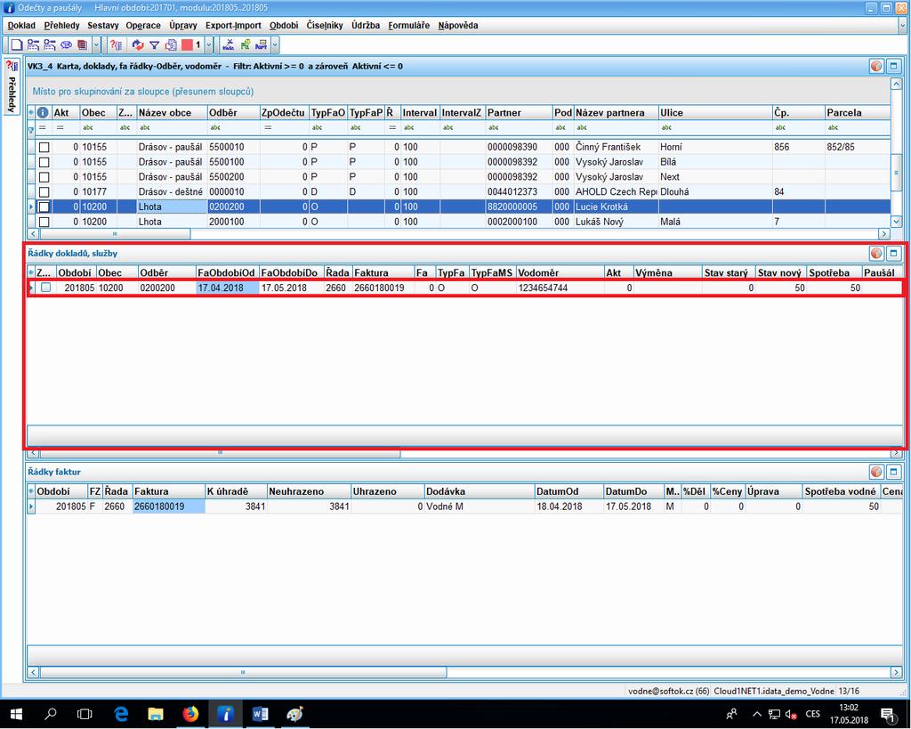This screenshot has width=911, height=729.
Task: Open the Přehledy menu
Action: (61, 26)
